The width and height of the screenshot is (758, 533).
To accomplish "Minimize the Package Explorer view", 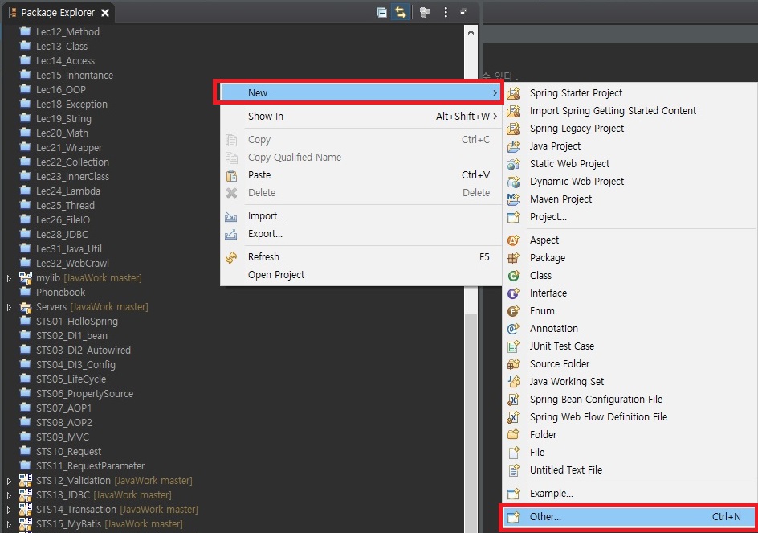I will click(463, 11).
